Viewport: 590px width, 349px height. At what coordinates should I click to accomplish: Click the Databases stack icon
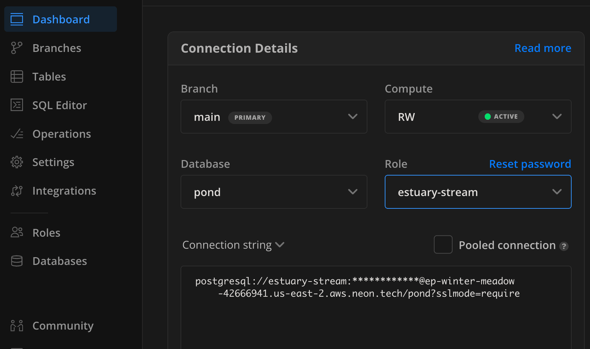coord(16,261)
